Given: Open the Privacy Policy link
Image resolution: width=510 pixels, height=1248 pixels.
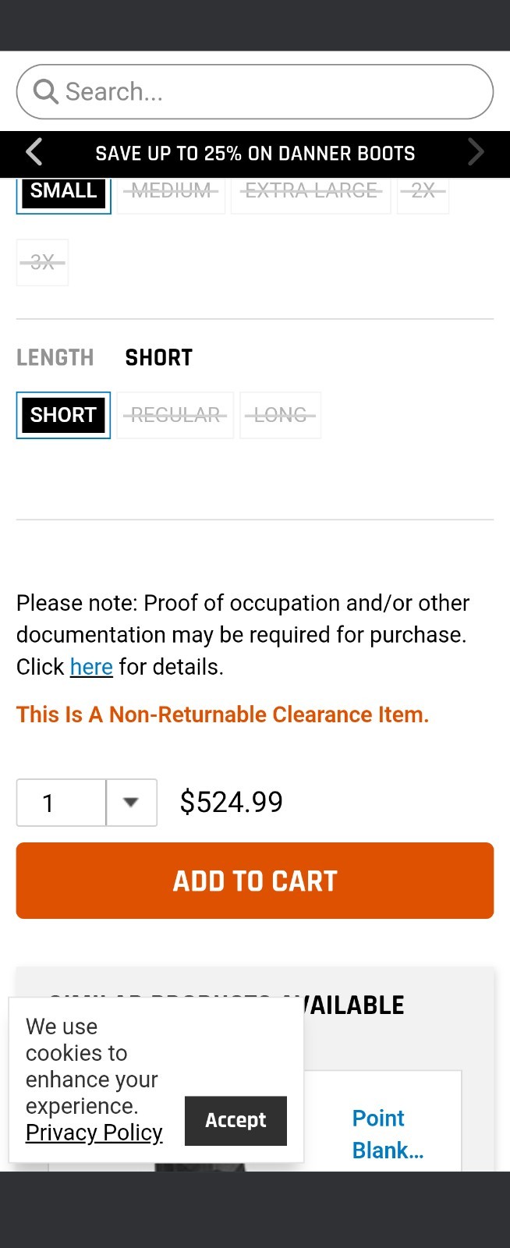Looking at the screenshot, I should pyautogui.click(x=94, y=1133).
